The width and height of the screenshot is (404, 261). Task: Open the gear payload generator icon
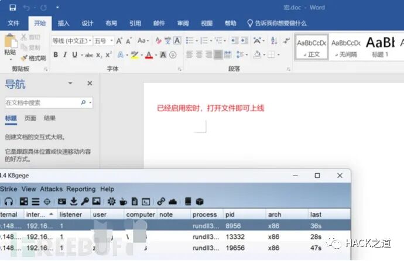pos(112,201)
